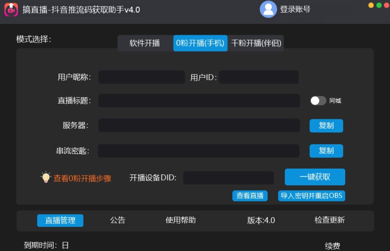Click the 版本:4.0 version text
The width and height of the screenshot is (390, 251).
pos(261,220)
